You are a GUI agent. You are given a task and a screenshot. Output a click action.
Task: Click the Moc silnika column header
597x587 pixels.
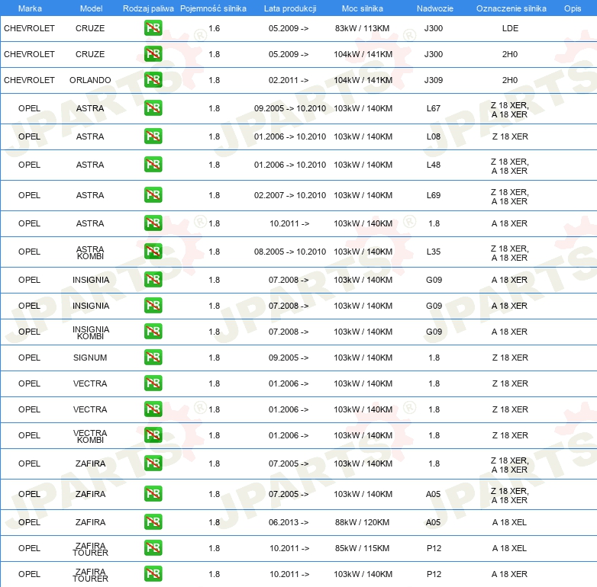click(363, 8)
